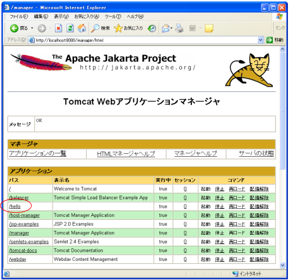Click the Intranet zone icon in the status bar

tap(235, 274)
